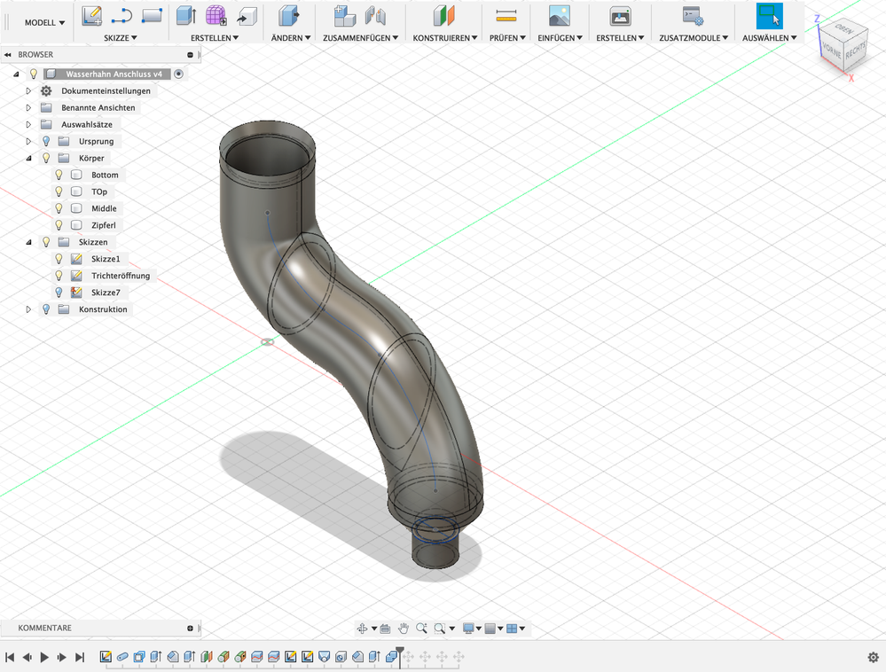The width and height of the screenshot is (886, 672).
Task: Click the Look At navigation icon
Action: pyautogui.click(x=386, y=628)
